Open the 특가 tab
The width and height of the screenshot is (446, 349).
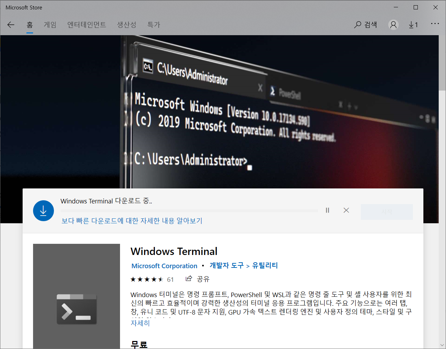pyautogui.click(x=154, y=25)
